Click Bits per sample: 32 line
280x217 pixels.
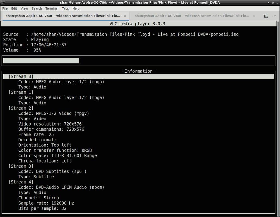click(42, 208)
